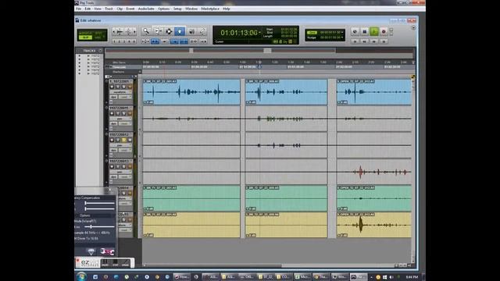Click Go to End transport button
This screenshot has width=500, height=281.
tap(384, 41)
